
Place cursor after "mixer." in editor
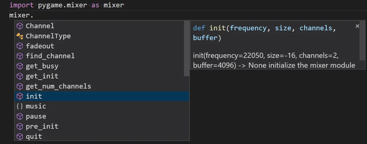tap(34, 15)
